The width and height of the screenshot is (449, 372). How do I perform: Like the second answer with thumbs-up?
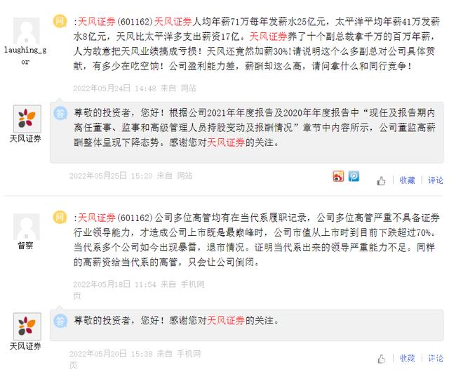[382, 359]
